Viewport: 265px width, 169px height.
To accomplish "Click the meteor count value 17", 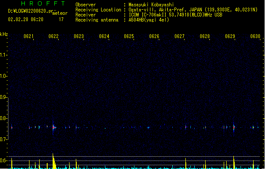I will coord(61,19).
